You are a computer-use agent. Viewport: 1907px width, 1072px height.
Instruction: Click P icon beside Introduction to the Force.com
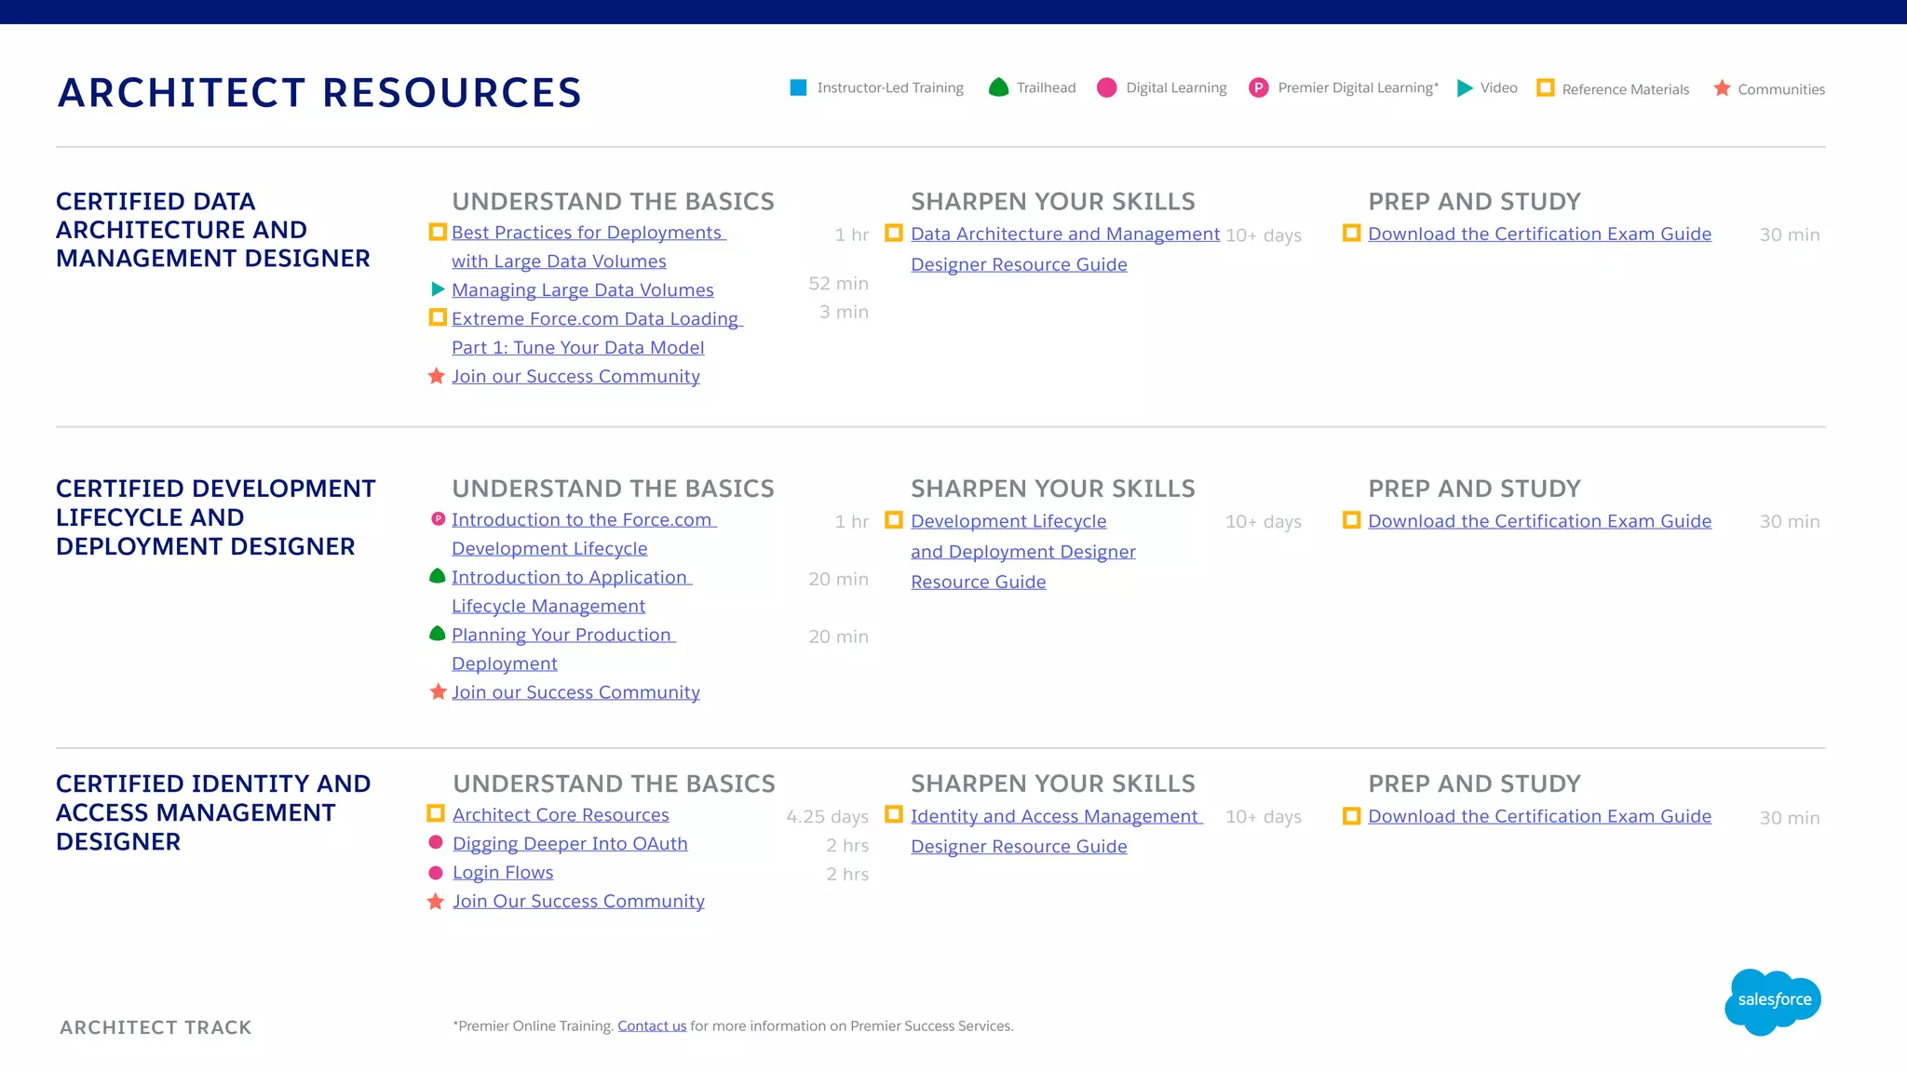click(438, 519)
